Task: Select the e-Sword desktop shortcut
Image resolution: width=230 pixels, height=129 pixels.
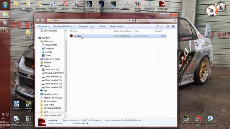Action: pyautogui.click(x=17, y=105)
